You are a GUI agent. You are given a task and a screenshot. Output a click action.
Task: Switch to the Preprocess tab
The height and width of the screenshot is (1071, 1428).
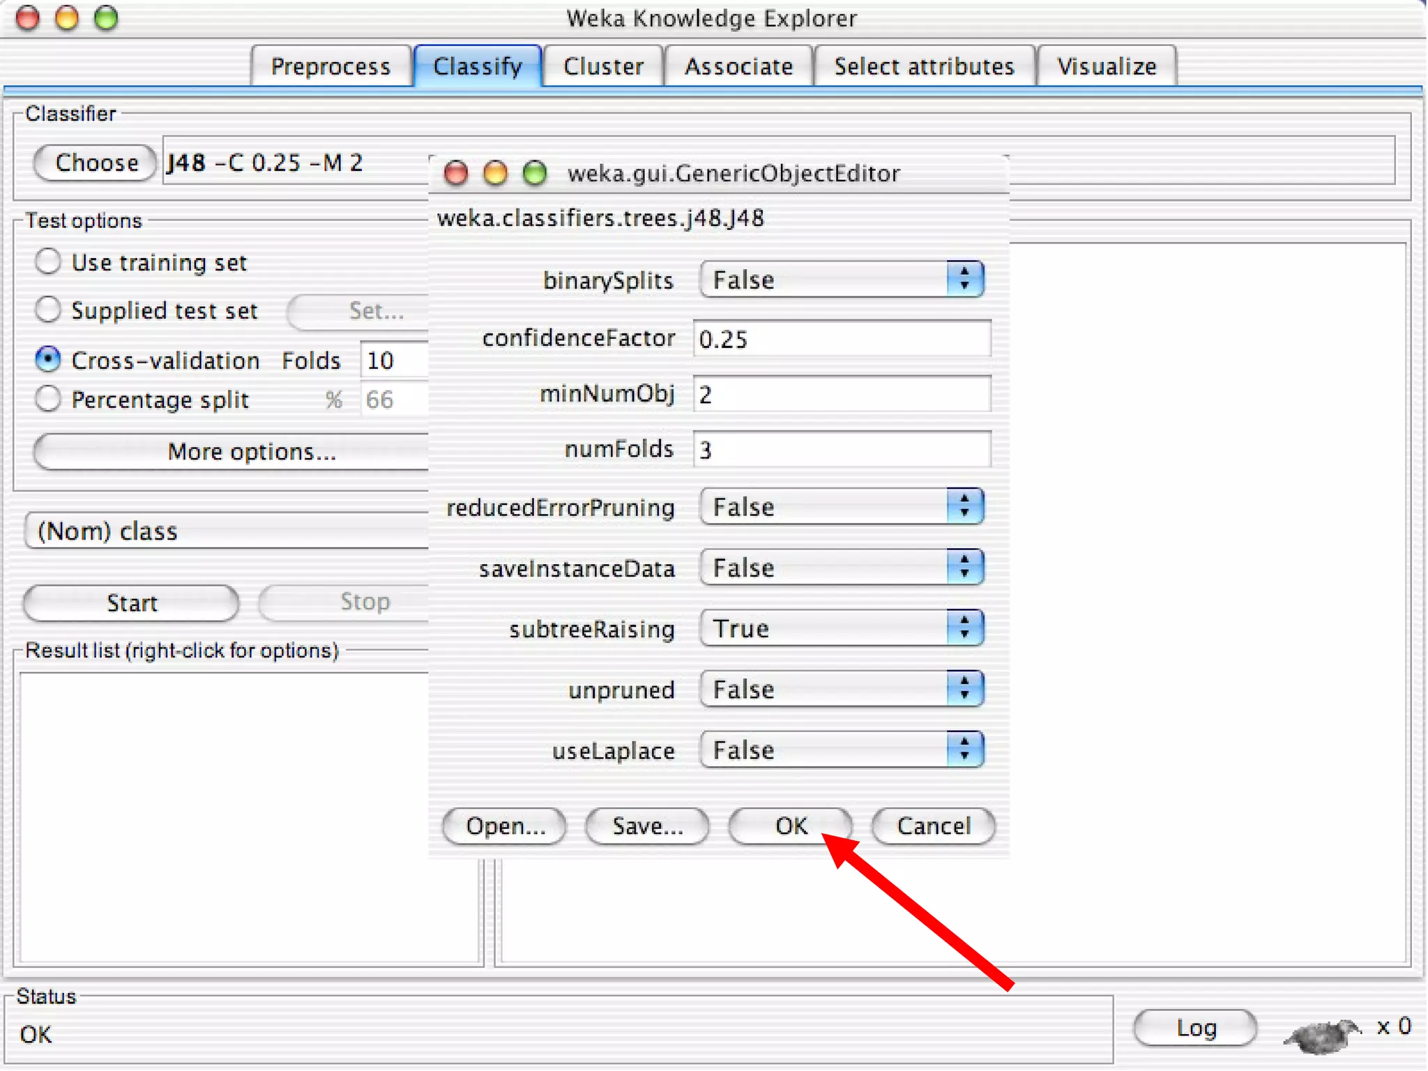coord(331,66)
